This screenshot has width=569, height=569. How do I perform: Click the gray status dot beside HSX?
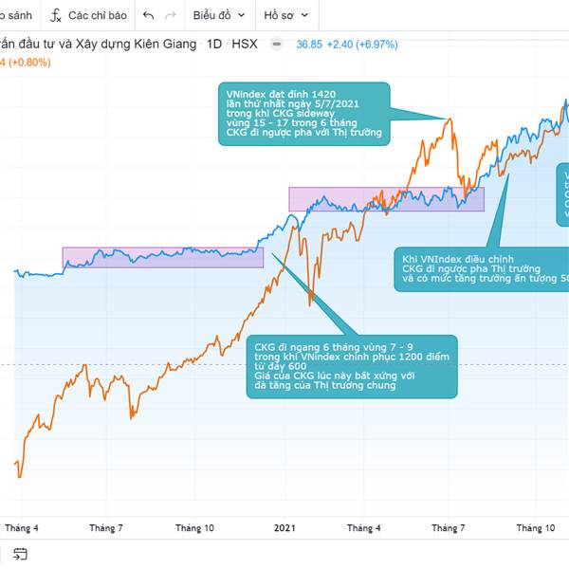tap(276, 44)
